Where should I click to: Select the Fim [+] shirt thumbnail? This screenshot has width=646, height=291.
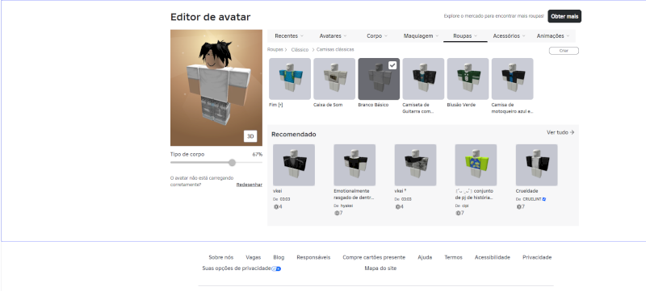click(x=290, y=78)
